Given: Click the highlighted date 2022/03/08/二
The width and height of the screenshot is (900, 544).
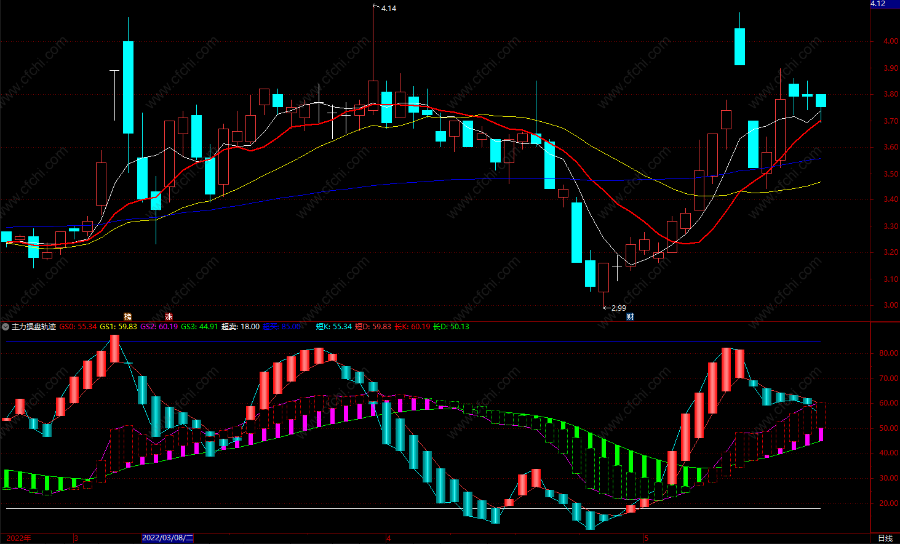Looking at the screenshot, I should tap(167, 538).
